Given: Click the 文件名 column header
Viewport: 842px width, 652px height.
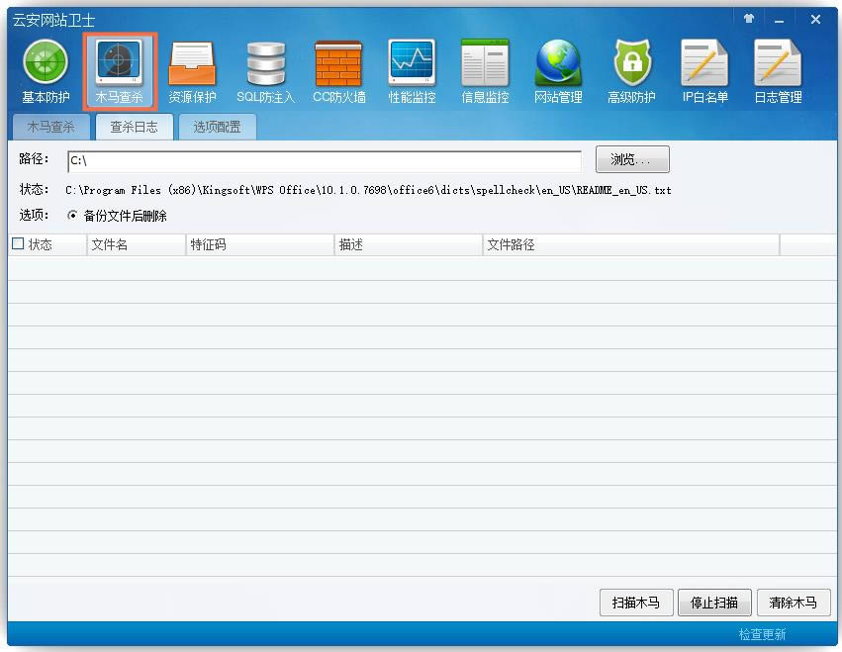Looking at the screenshot, I should 137,245.
